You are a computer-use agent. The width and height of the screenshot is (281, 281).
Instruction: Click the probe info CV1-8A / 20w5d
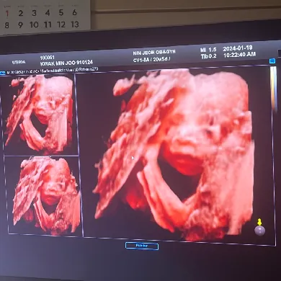(x=152, y=59)
